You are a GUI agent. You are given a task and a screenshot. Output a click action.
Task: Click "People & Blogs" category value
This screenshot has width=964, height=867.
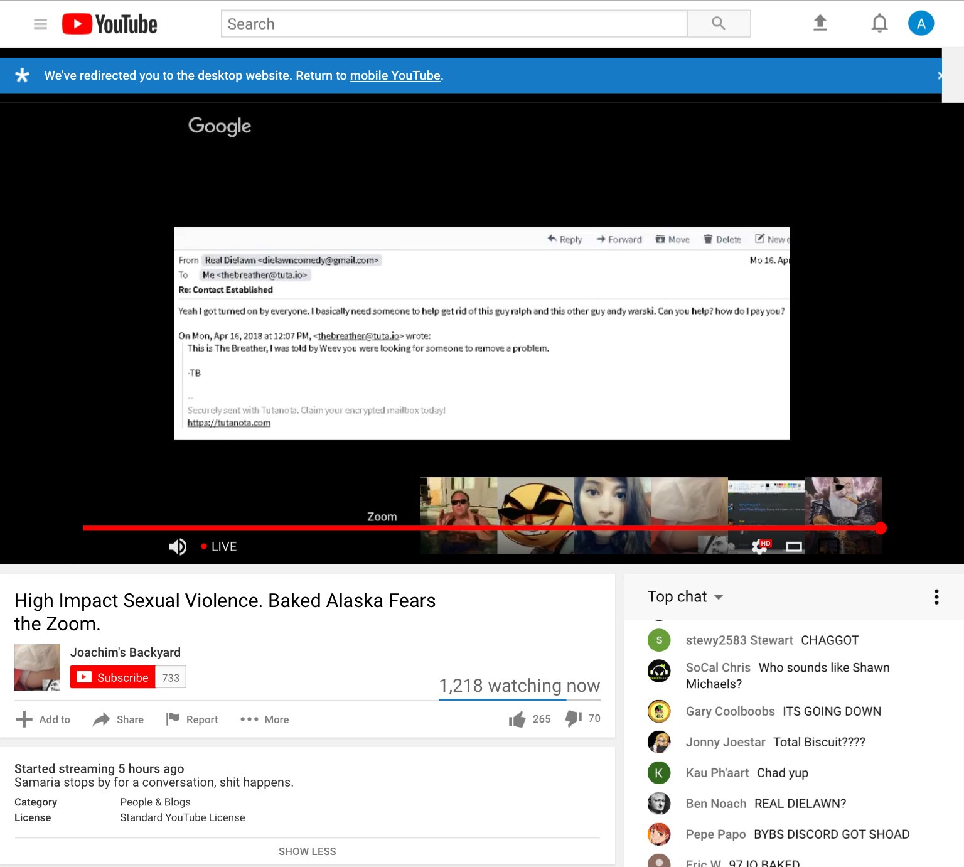tap(155, 802)
